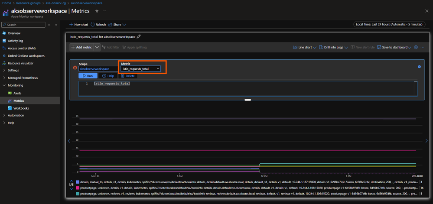Open the ellipsis menu next to the page title
This screenshot has width=433, height=204.
tap(104, 11)
